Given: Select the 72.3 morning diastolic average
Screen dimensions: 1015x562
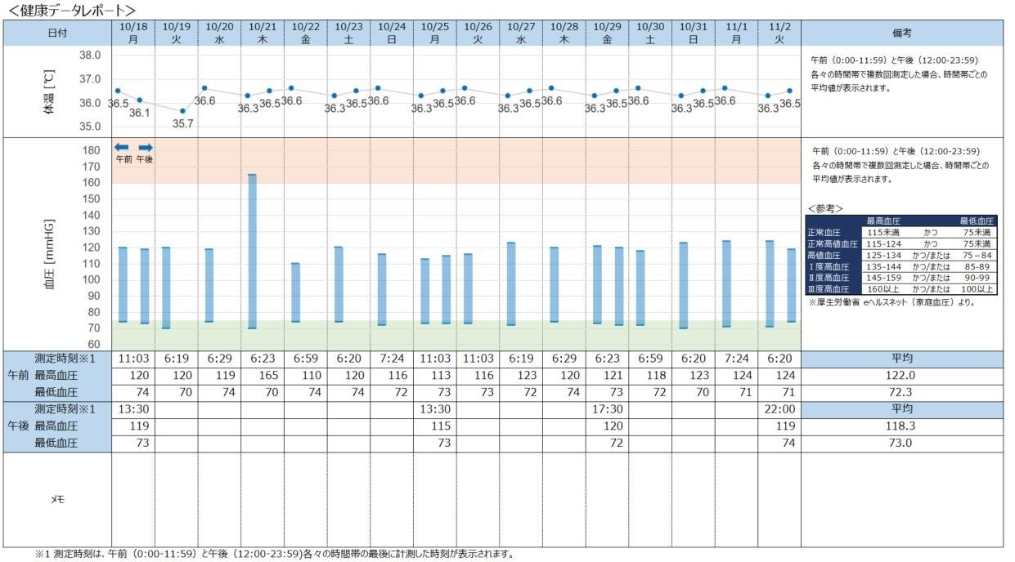Looking at the screenshot, I should pyautogui.click(x=902, y=392).
